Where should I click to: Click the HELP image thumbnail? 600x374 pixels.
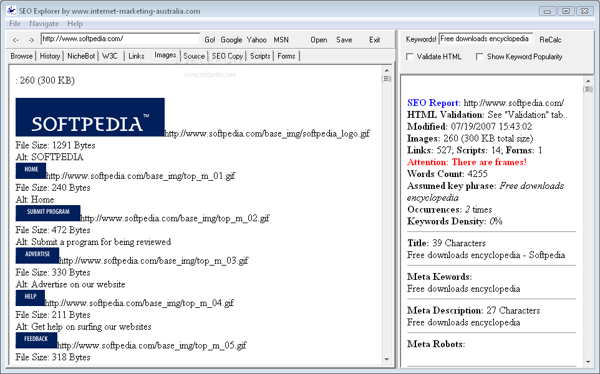coord(30,298)
